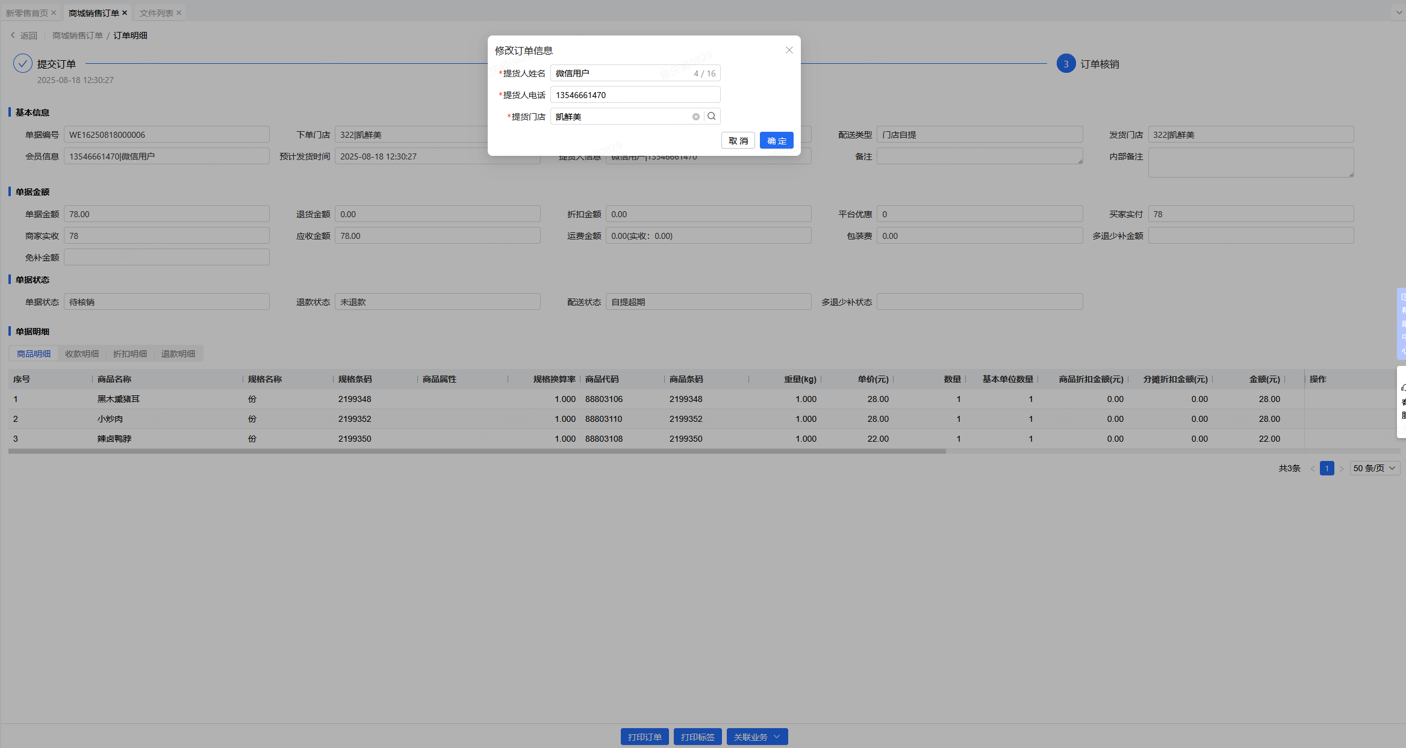This screenshot has width=1406, height=748.
Task: Click the 备注 textarea
Action: [x=980, y=156]
